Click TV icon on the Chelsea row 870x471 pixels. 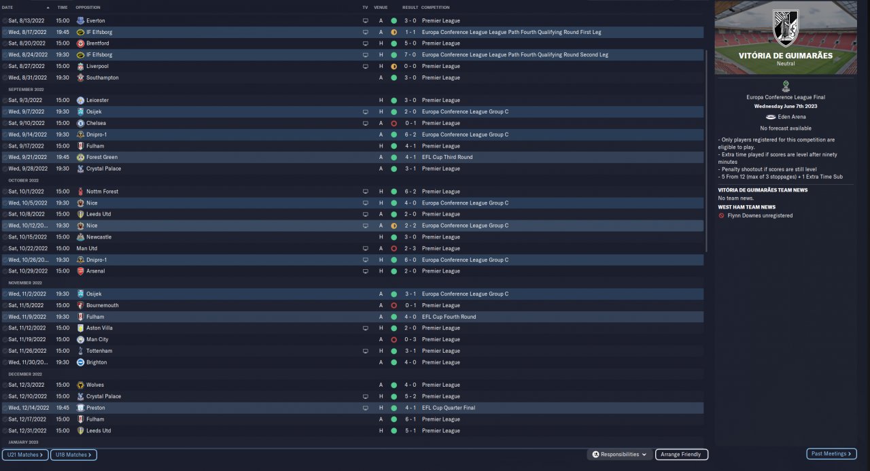point(366,123)
